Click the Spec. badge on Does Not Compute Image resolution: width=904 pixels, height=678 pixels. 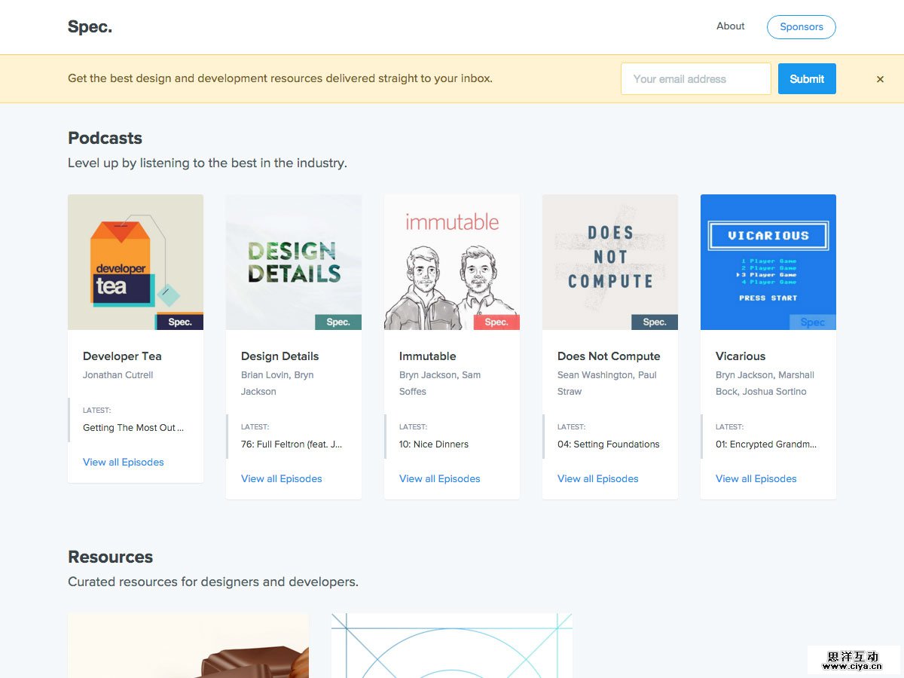click(655, 322)
